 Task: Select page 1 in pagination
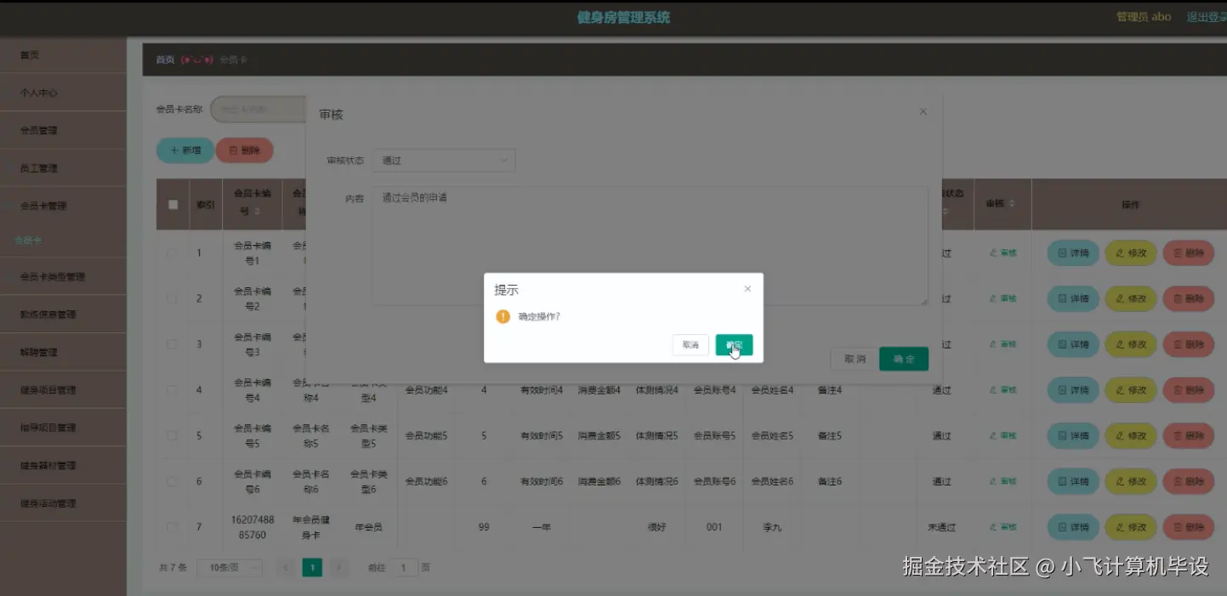[x=312, y=567]
